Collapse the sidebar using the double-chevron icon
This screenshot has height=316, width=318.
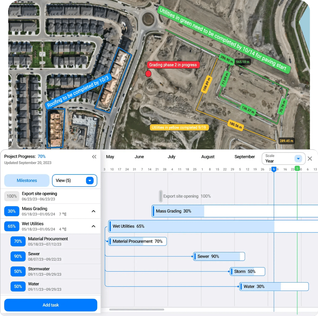click(x=94, y=157)
